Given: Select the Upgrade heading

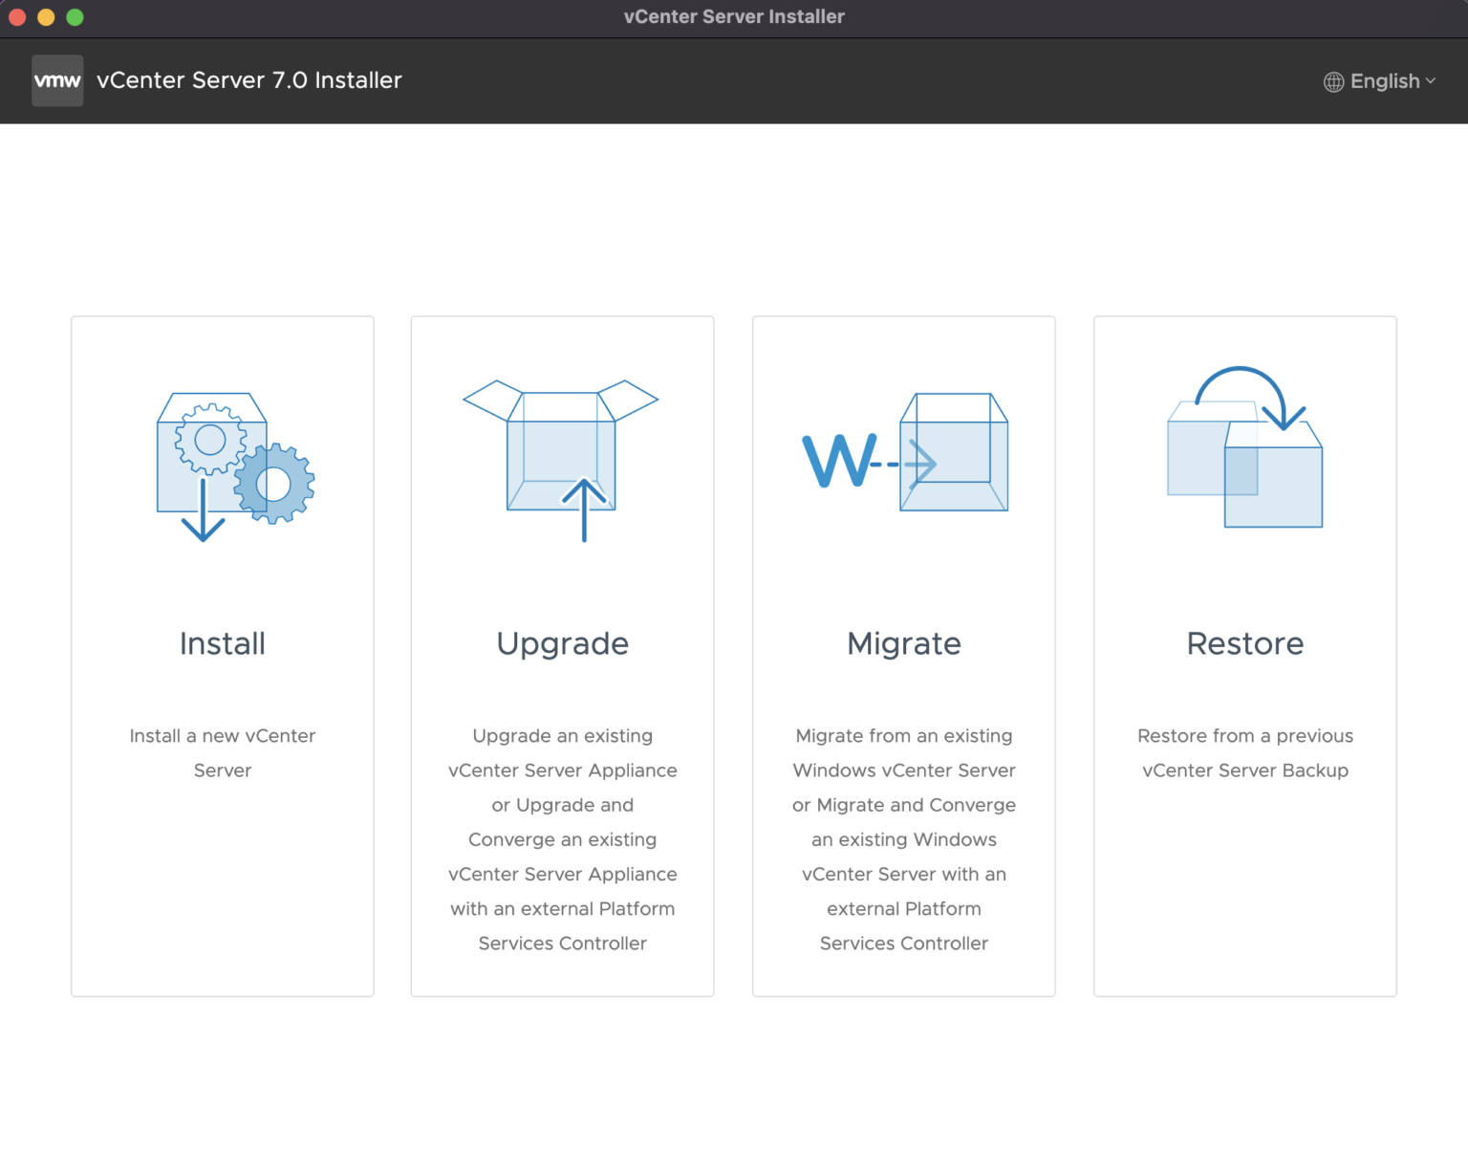Looking at the screenshot, I should [562, 643].
